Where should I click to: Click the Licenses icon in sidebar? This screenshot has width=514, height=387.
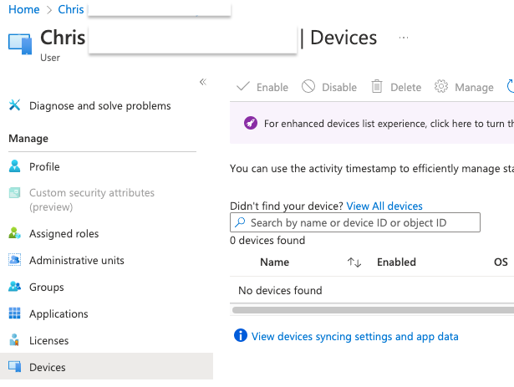(14, 340)
